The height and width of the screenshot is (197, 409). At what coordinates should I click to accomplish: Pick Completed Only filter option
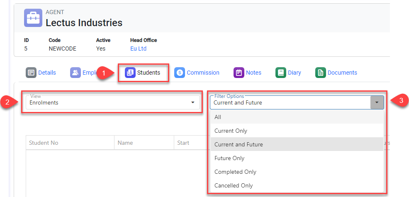point(235,172)
